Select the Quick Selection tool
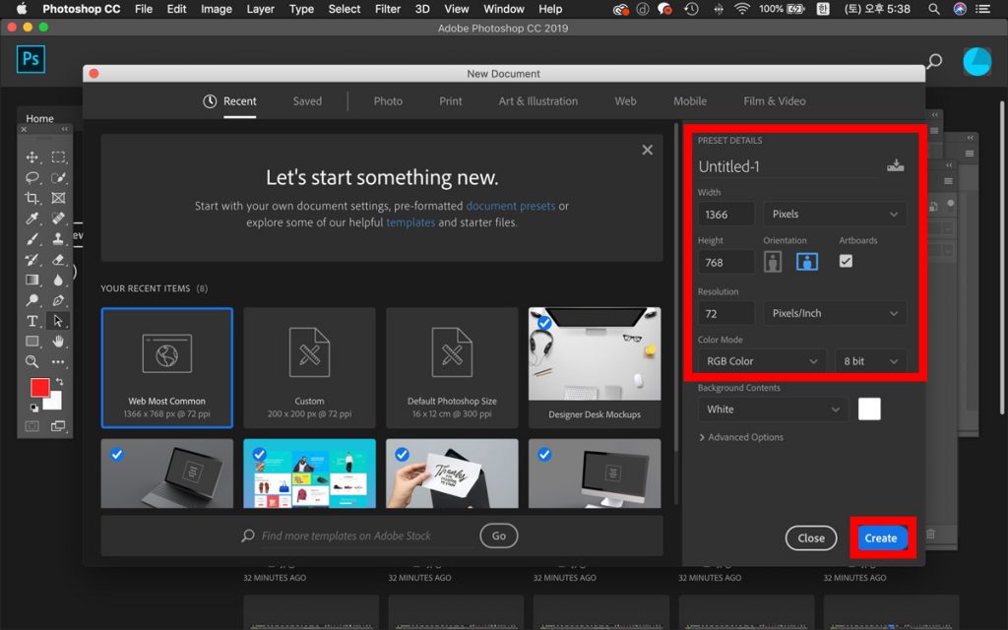Screen dimensions: 1008x630 click(58, 177)
